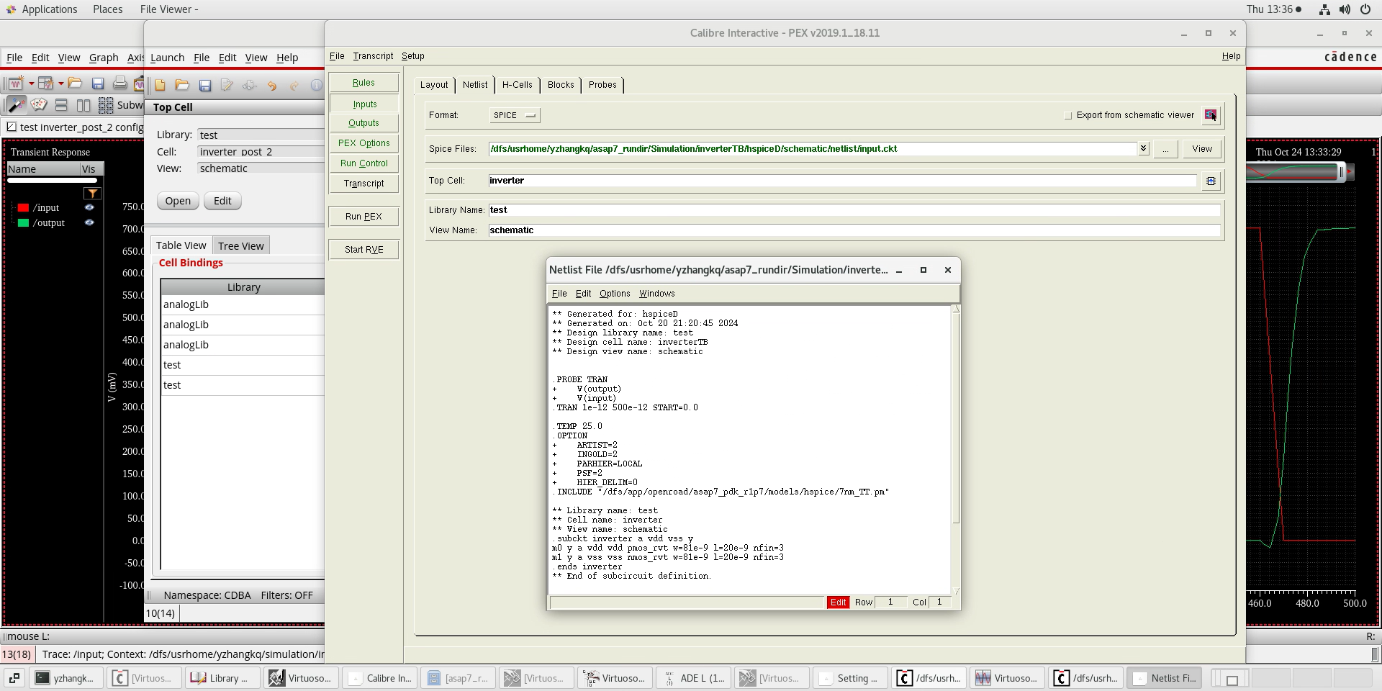1382x691 pixels.
Task: Click the red /input trace color swatch
Action: pyautogui.click(x=23, y=207)
